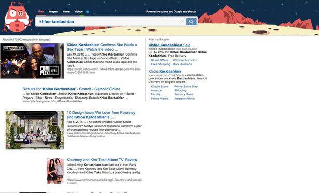Open the Catholic Online search results link

coord(72,89)
